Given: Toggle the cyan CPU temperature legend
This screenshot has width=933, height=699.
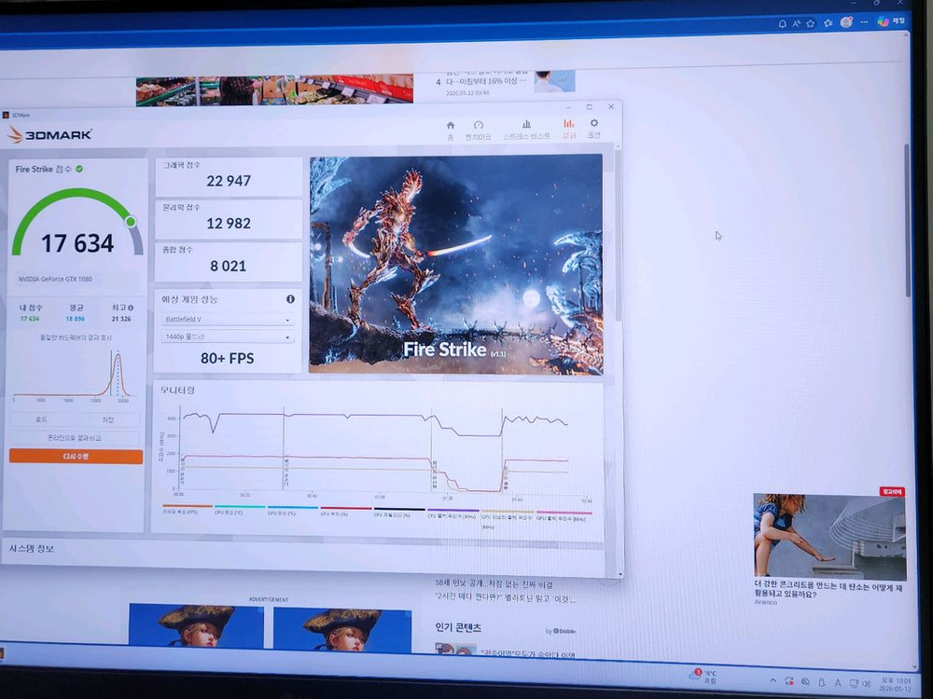Looking at the screenshot, I should pyautogui.click(x=239, y=510).
